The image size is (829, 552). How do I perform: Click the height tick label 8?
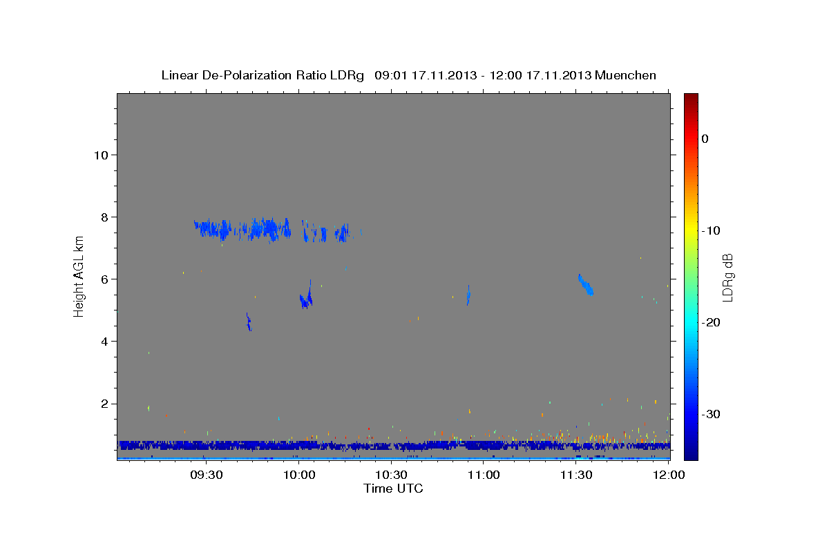[x=104, y=217]
